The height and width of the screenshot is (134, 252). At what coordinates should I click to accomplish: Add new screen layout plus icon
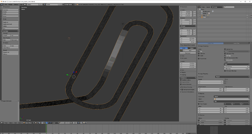(40, 4)
